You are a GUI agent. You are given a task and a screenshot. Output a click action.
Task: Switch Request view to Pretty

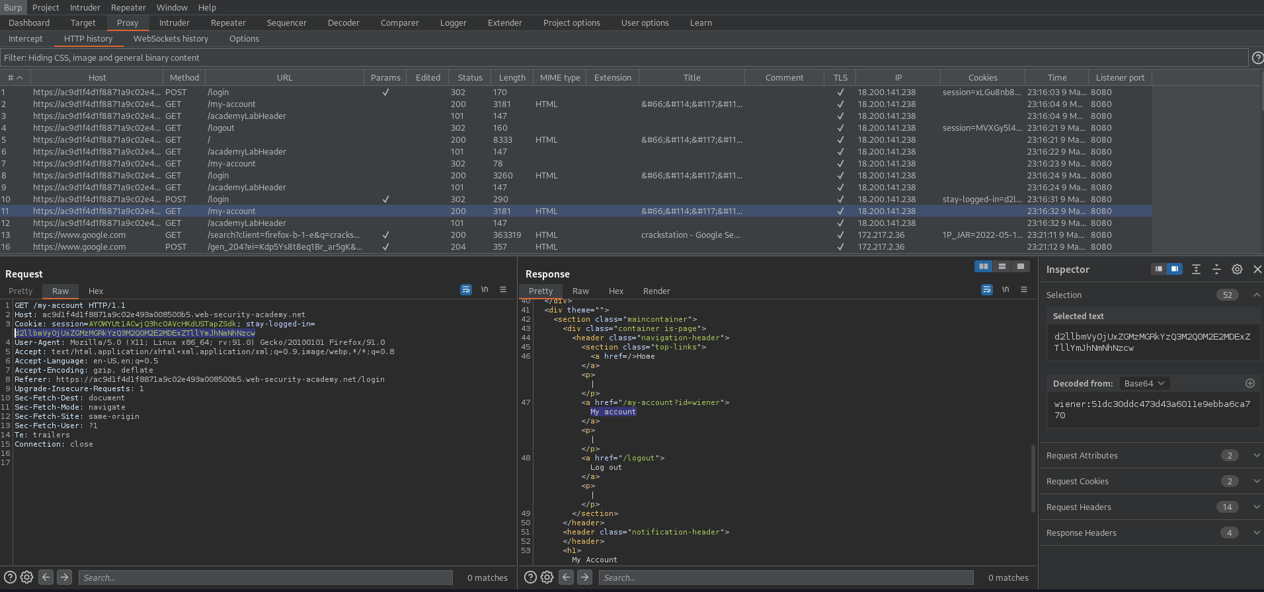20,291
